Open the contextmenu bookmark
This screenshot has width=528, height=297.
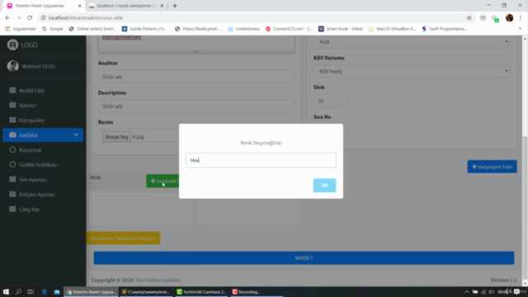click(x=244, y=29)
